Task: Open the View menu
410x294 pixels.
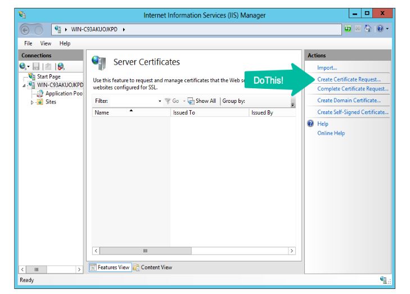Action: [46, 43]
